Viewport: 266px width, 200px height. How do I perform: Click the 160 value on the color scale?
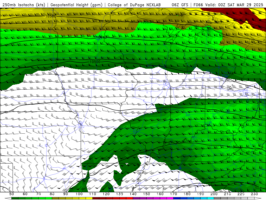[160, 194]
